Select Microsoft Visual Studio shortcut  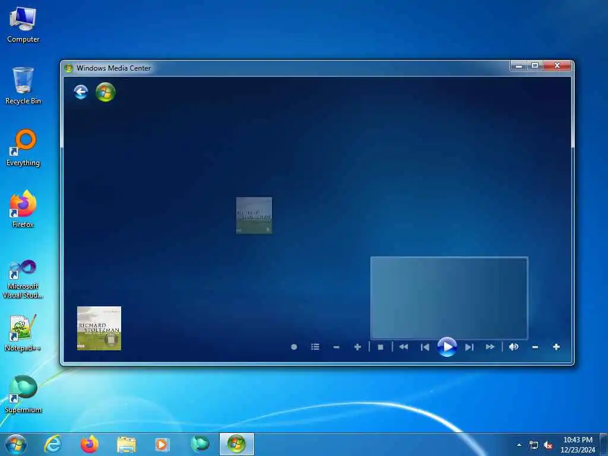tap(23, 279)
